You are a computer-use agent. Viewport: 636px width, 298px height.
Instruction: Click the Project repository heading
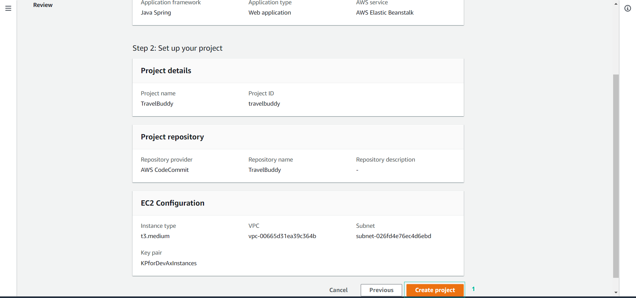coord(172,137)
